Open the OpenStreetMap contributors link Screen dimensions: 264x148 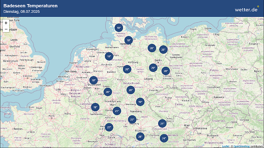[247, 146]
